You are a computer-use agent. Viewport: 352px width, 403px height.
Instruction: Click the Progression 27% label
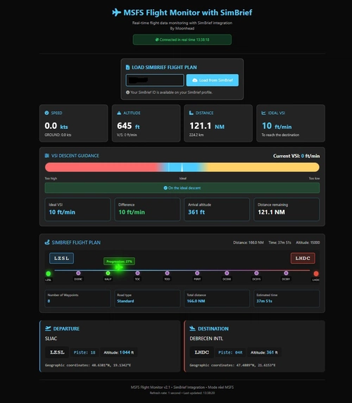(119, 261)
